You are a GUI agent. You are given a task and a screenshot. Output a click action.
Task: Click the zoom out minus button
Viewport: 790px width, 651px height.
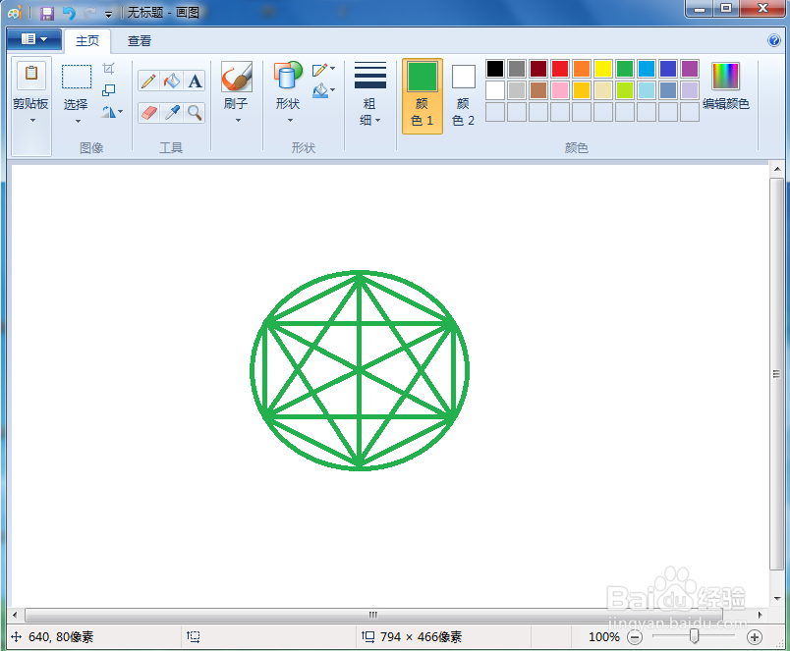point(635,637)
